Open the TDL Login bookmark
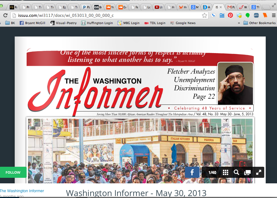 155,23
